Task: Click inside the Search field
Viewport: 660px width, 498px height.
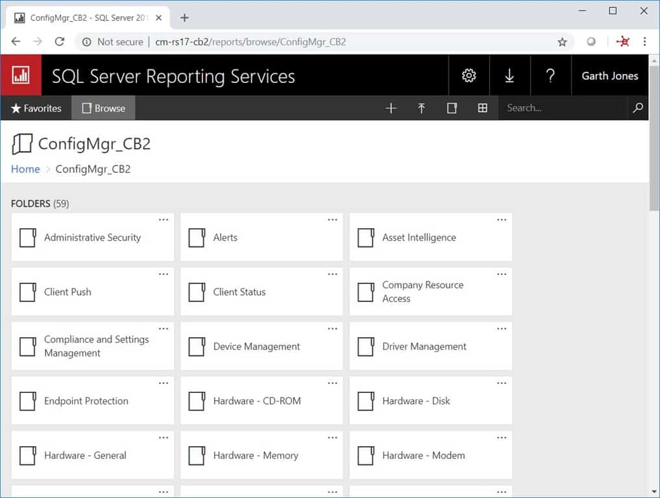Action: (x=561, y=108)
